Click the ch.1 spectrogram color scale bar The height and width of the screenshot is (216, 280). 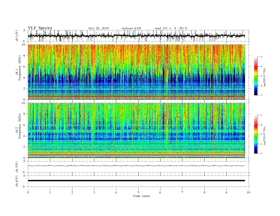(x=256, y=76)
